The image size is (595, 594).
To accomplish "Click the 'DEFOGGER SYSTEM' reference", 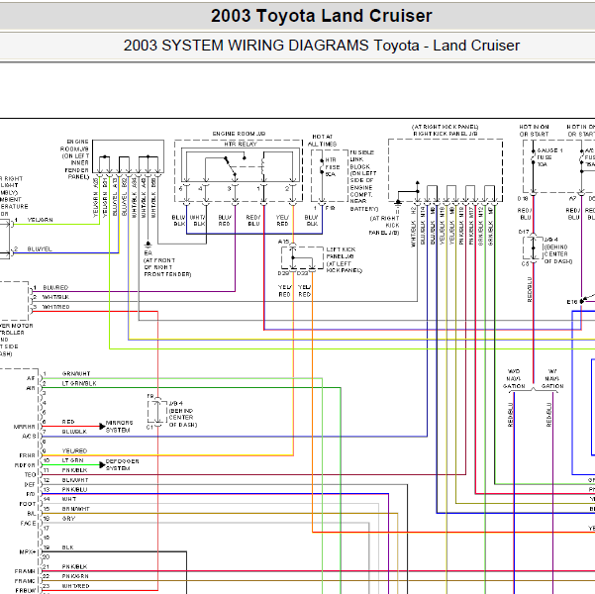I will pyautogui.click(x=122, y=464).
